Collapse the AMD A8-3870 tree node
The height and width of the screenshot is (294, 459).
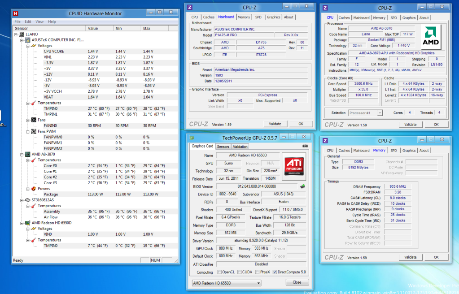22,155
